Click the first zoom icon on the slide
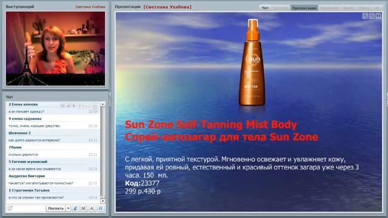 365,16
